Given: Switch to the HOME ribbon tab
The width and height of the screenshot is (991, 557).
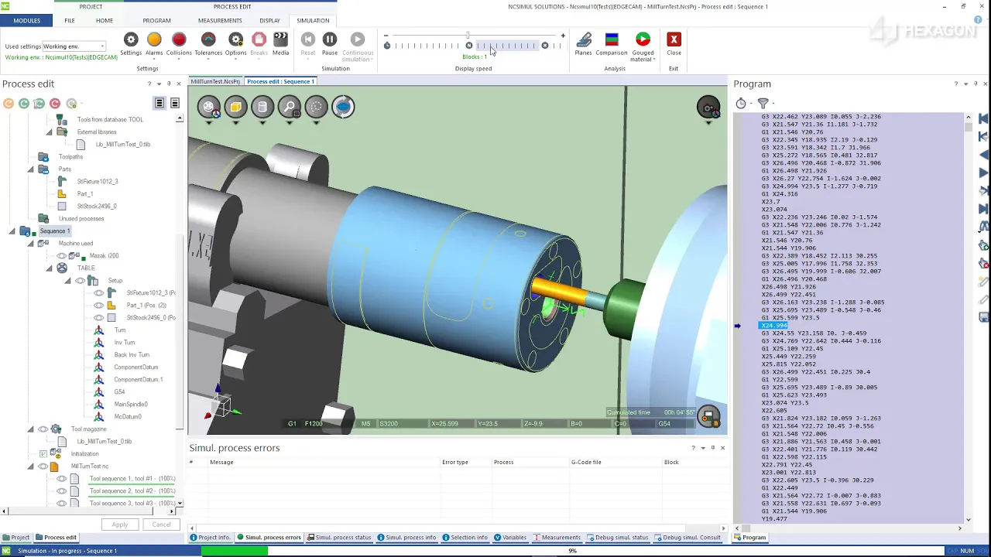Looking at the screenshot, I should [x=105, y=21].
